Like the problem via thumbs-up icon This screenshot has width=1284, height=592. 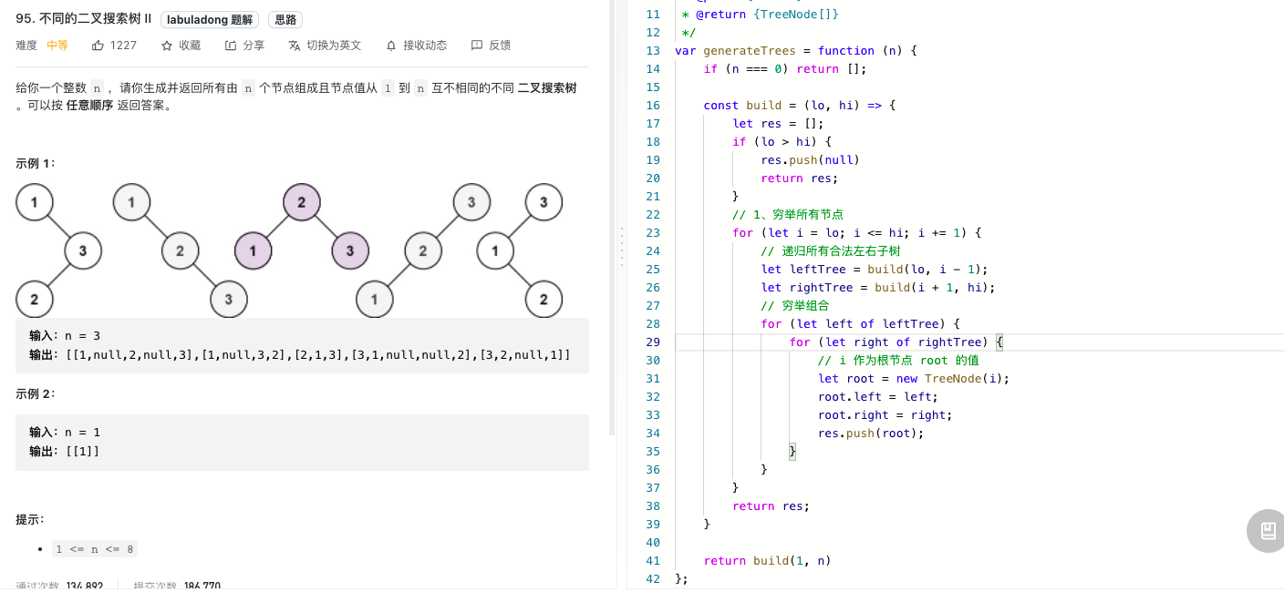click(x=98, y=46)
